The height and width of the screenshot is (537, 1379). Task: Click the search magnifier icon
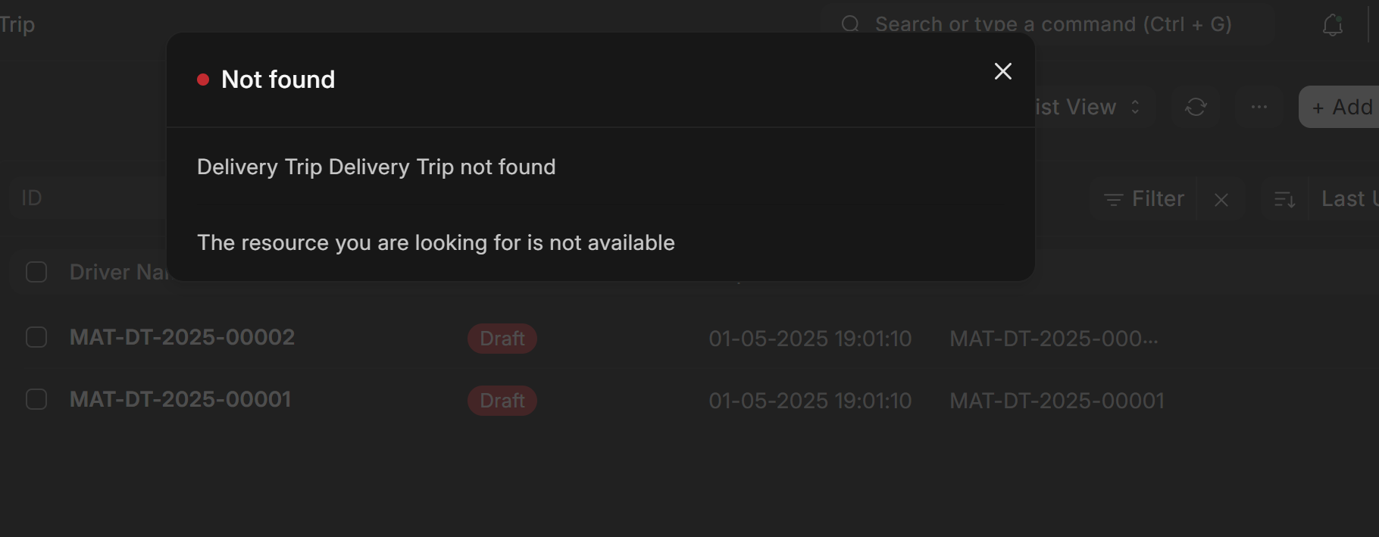click(850, 24)
